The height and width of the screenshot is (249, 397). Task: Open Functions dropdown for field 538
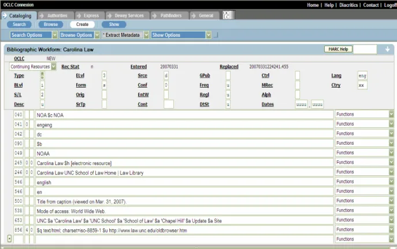(365, 210)
